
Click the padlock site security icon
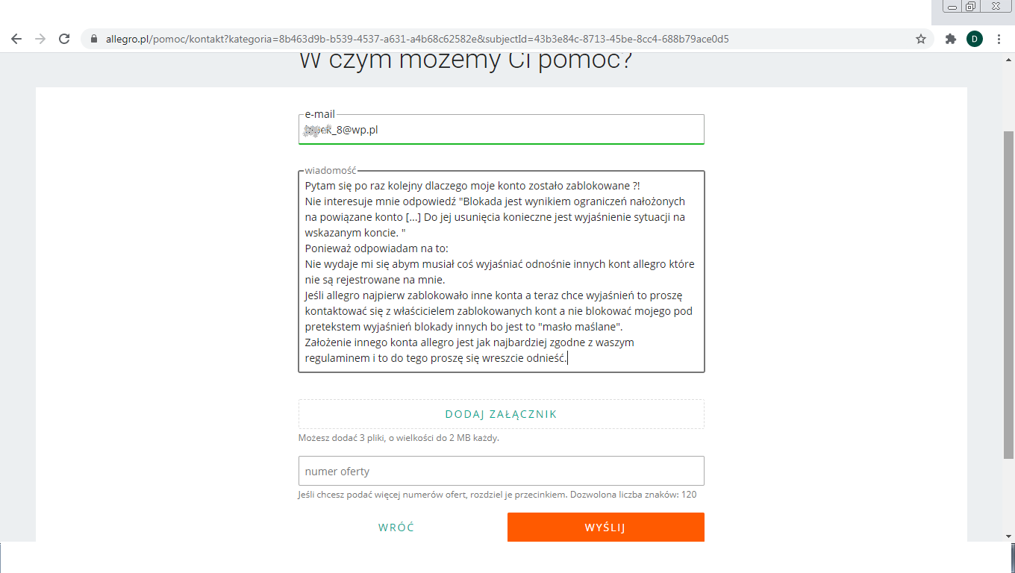click(94, 39)
